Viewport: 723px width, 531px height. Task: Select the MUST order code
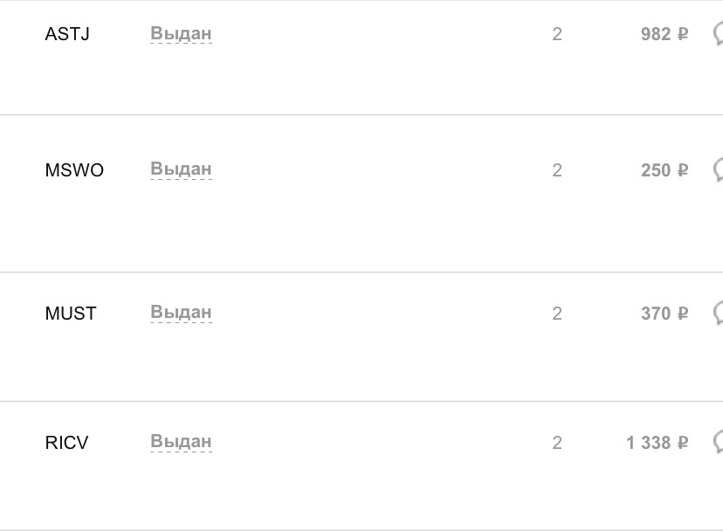(71, 314)
